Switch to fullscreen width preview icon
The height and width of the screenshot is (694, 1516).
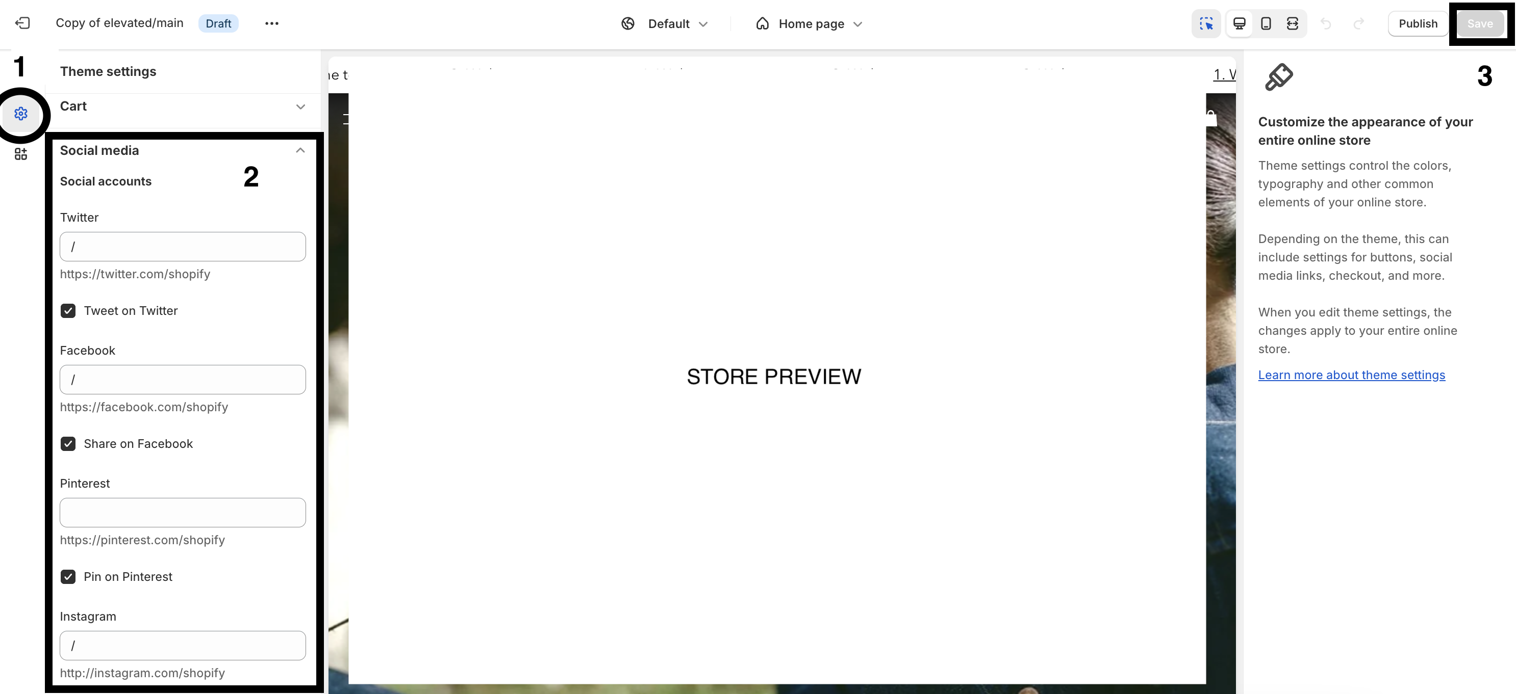(1292, 23)
